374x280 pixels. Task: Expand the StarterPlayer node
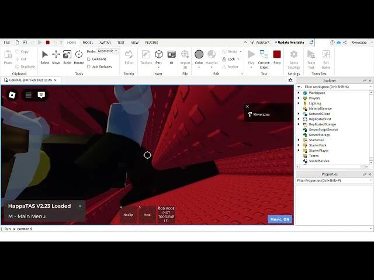tap(299, 150)
